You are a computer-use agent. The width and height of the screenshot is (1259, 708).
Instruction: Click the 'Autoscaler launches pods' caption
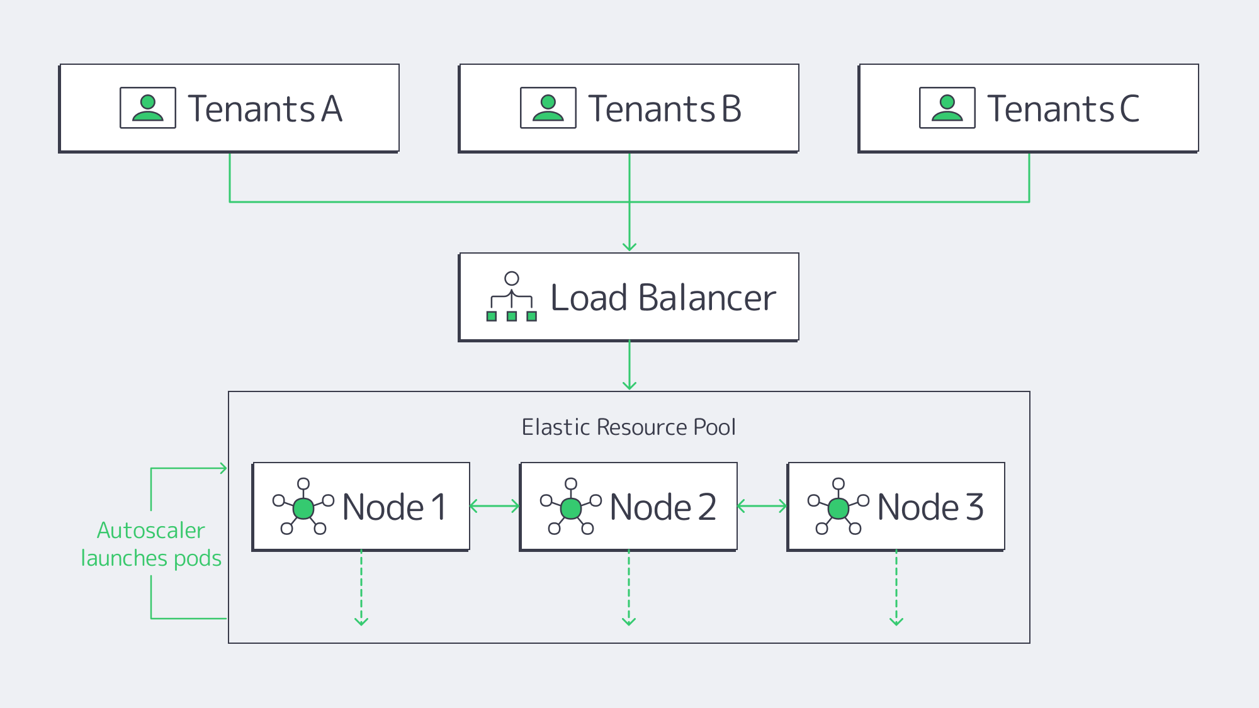[x=151, y=544]
